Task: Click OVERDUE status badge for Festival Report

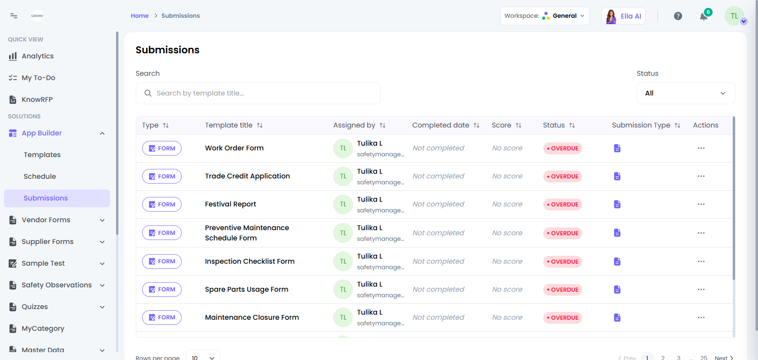Action: 563,204
